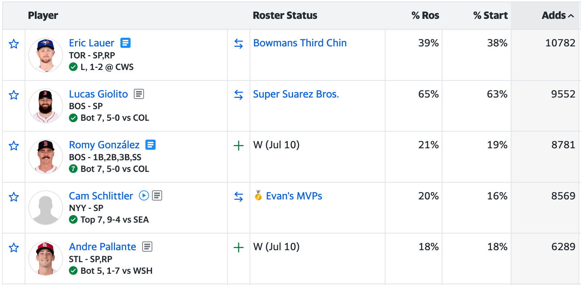The width and height of the screenshot is (581, 285).
Task: Open Super Suarez Bros. team link
Action: [296, 94]
